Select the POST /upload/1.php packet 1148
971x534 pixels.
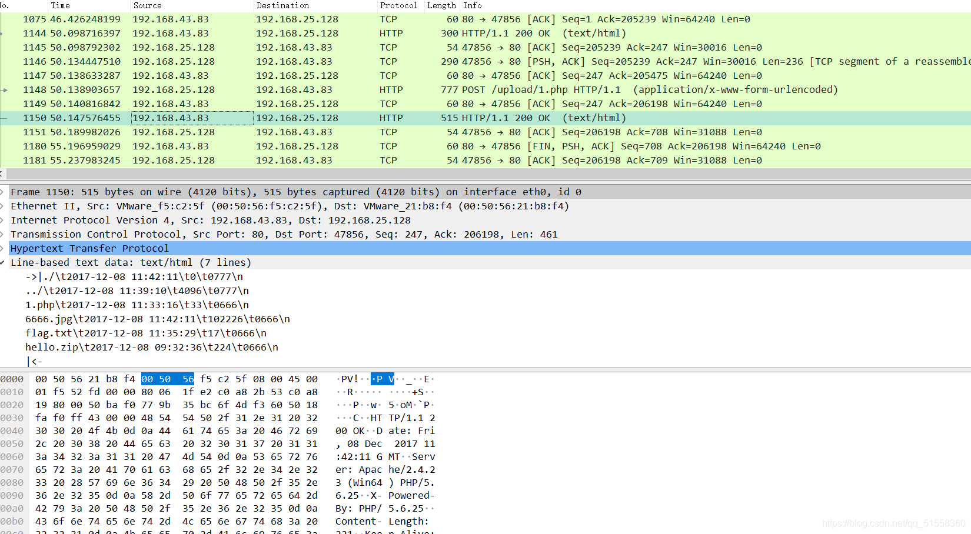pos(485,89)
